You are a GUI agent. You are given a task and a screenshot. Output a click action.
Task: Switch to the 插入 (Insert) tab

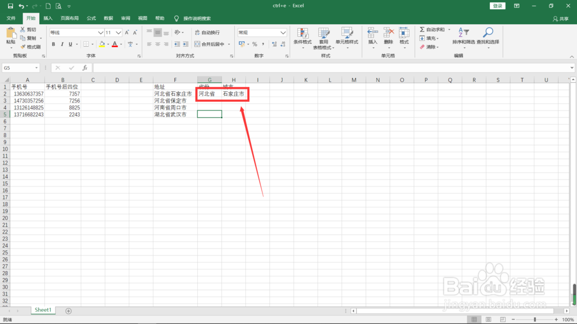(x=48, y=18)
